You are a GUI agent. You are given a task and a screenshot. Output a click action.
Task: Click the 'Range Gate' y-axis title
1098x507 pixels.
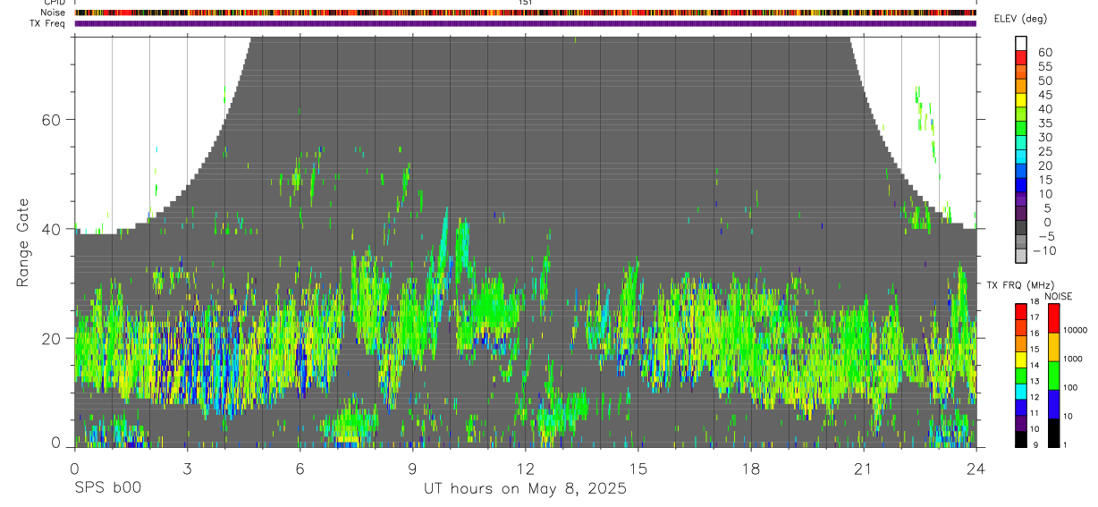(x=23, y=241)
